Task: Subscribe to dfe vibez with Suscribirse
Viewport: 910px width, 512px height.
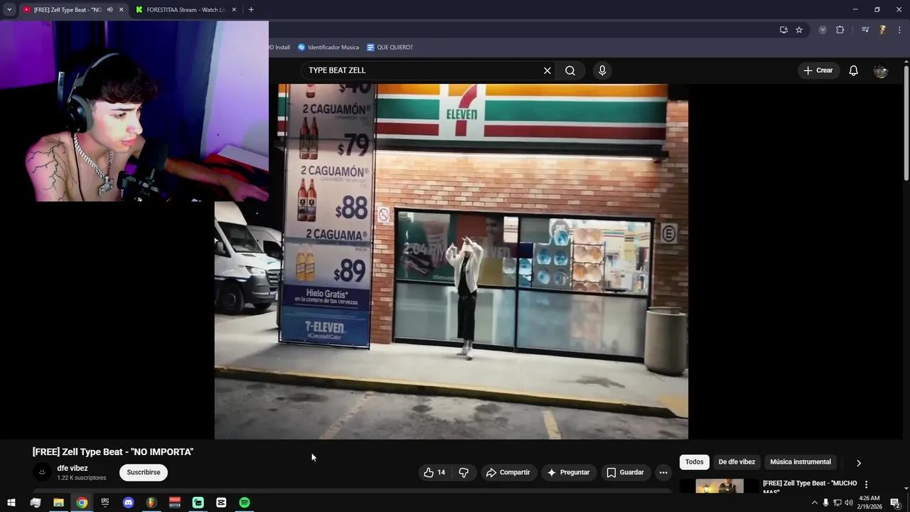Action: [x=144, y=472]
